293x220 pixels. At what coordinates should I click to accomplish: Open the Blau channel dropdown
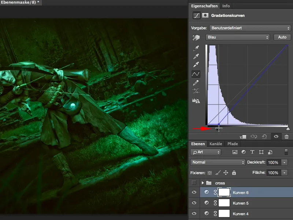[x=237, y=37]
